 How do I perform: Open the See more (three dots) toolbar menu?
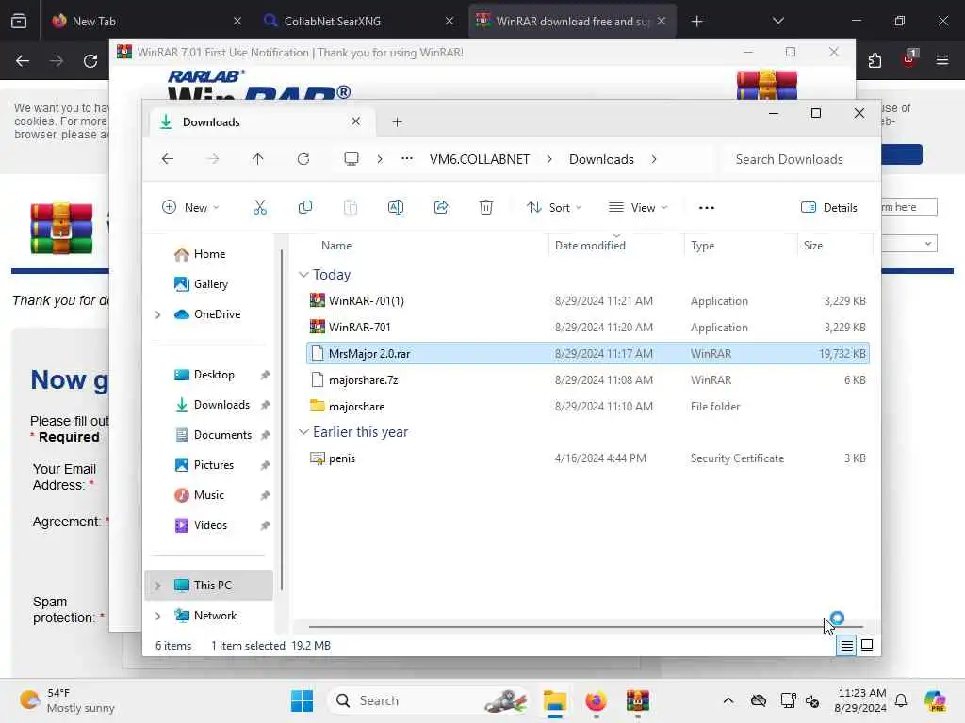[x=707, y=208]
